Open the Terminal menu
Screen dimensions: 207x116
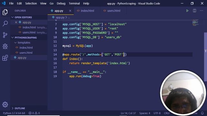pos(74,4)
